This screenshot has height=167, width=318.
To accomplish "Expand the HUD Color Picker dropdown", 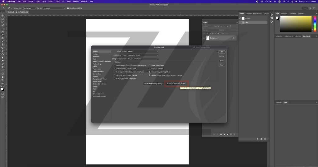I will coord(143,55).
